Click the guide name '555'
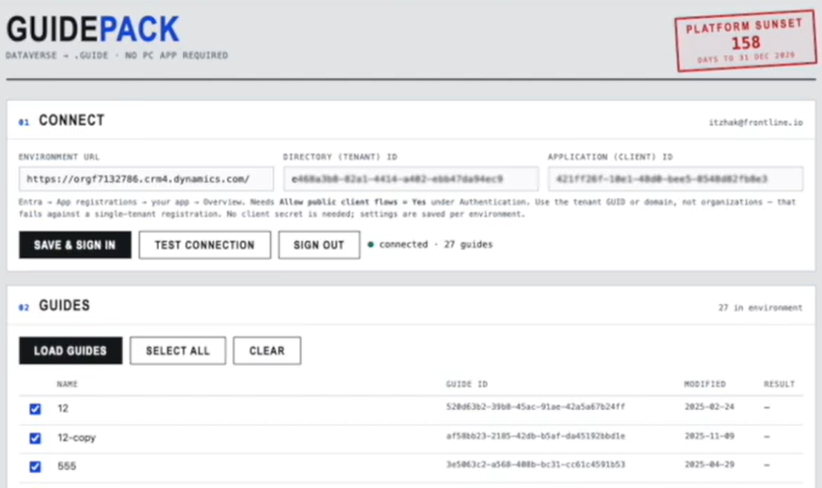The height and width of the screenshot is (488, 822). (67, 466)
